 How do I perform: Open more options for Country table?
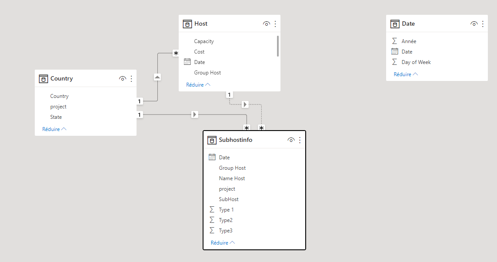131,79
